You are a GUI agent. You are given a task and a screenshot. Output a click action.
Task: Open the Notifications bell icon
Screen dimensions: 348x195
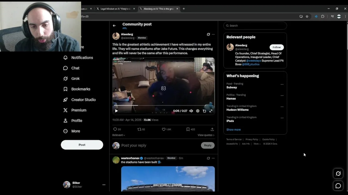click(x=65, y=58)
